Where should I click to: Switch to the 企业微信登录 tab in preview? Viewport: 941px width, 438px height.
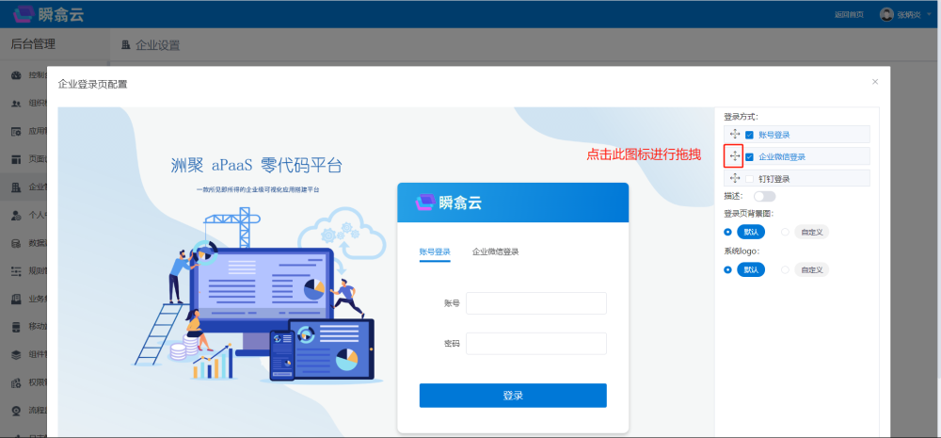pyautogui.click(x=495, y=251)
